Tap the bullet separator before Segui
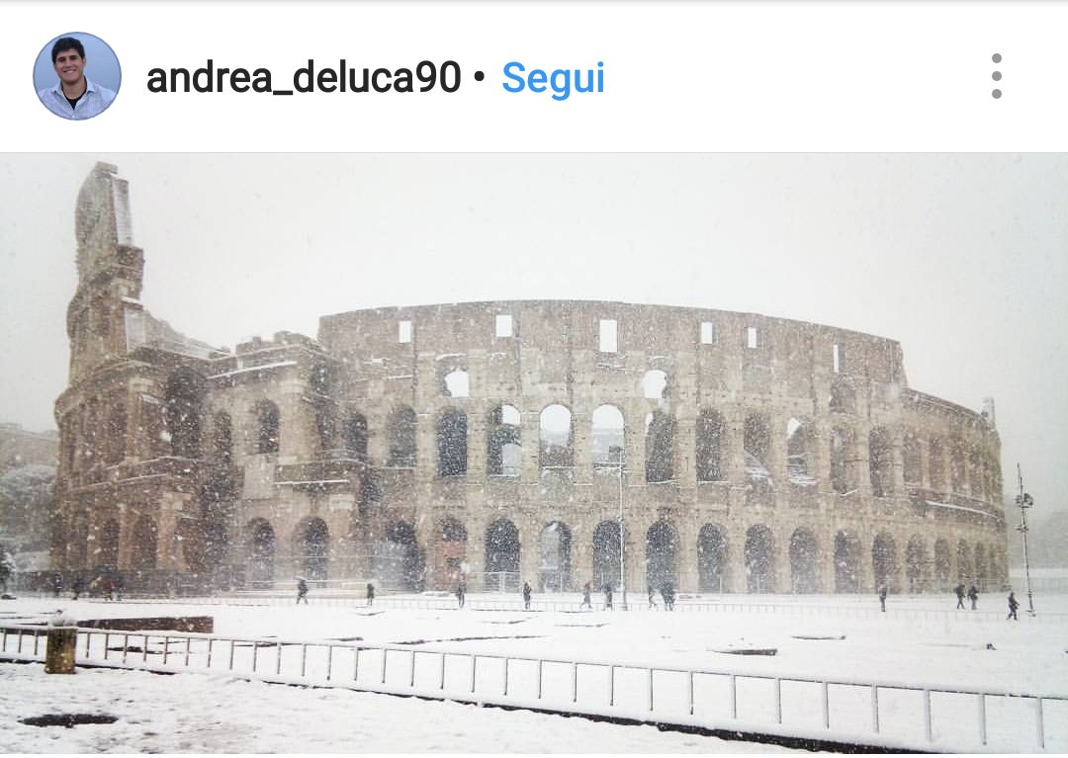Viewport: 1068px width, 758px height. pos(480,76)
